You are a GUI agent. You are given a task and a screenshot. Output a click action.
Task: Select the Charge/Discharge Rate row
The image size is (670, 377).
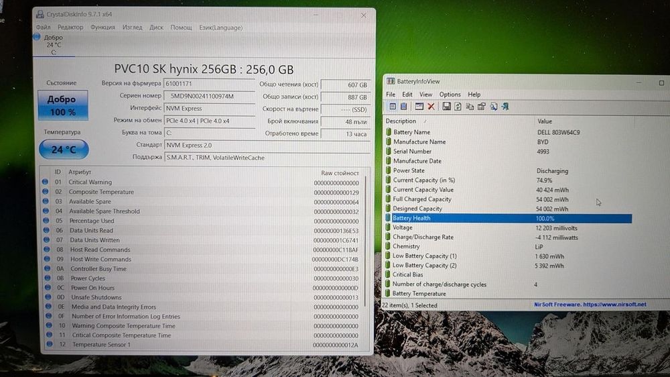[509, 237]
